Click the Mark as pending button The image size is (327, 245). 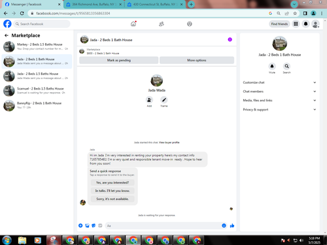pyautogui.click(x=119, y=60)
